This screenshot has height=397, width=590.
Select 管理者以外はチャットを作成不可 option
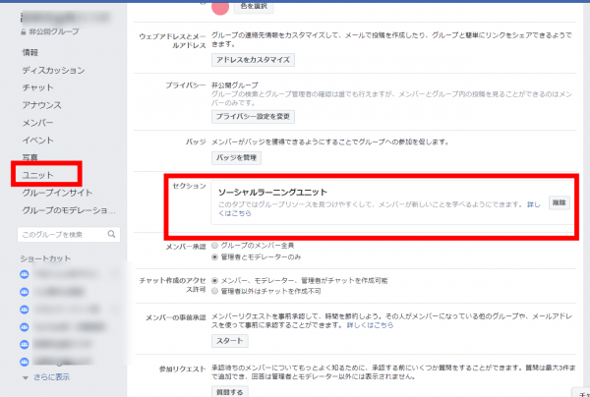pos(214,291)
